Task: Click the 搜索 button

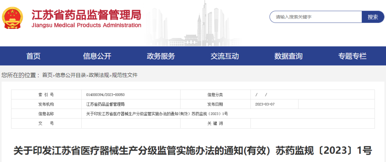Action: [373, 17]
